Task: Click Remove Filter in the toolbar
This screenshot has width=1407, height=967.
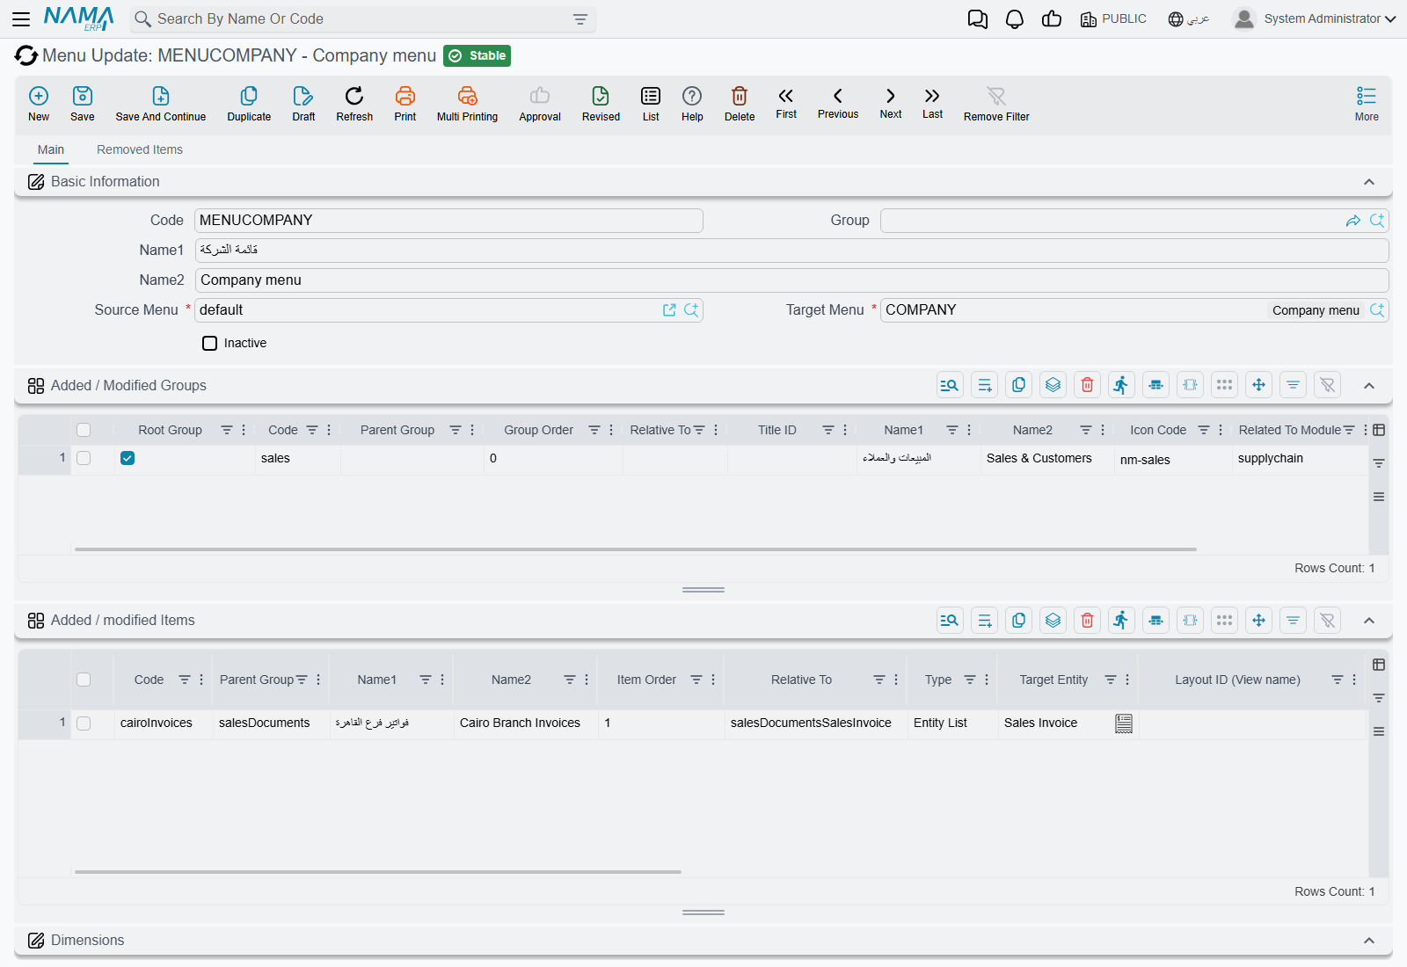Action: click(x=996, y=104)
